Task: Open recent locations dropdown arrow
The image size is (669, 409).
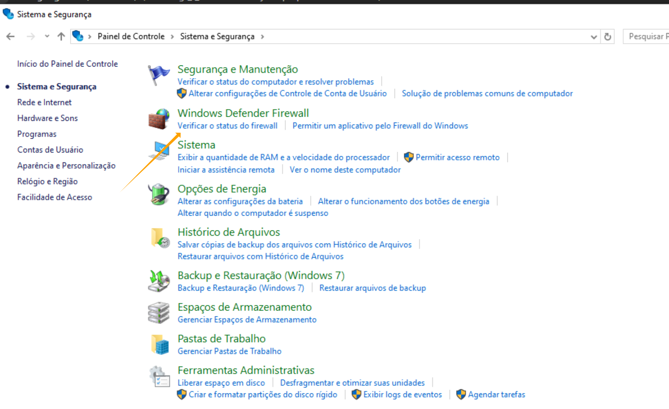Action: point(47,36)
